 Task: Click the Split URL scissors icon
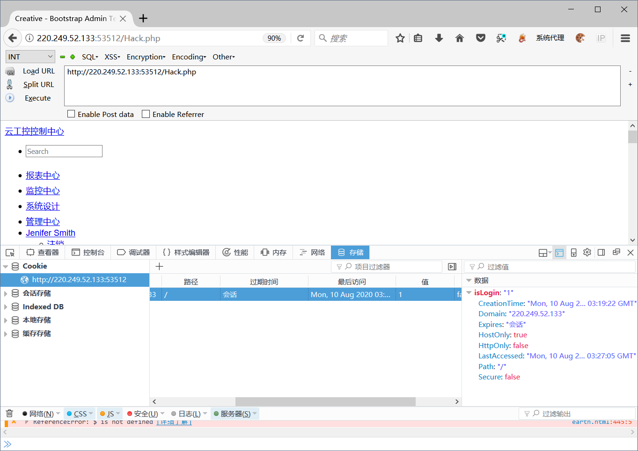10,84
